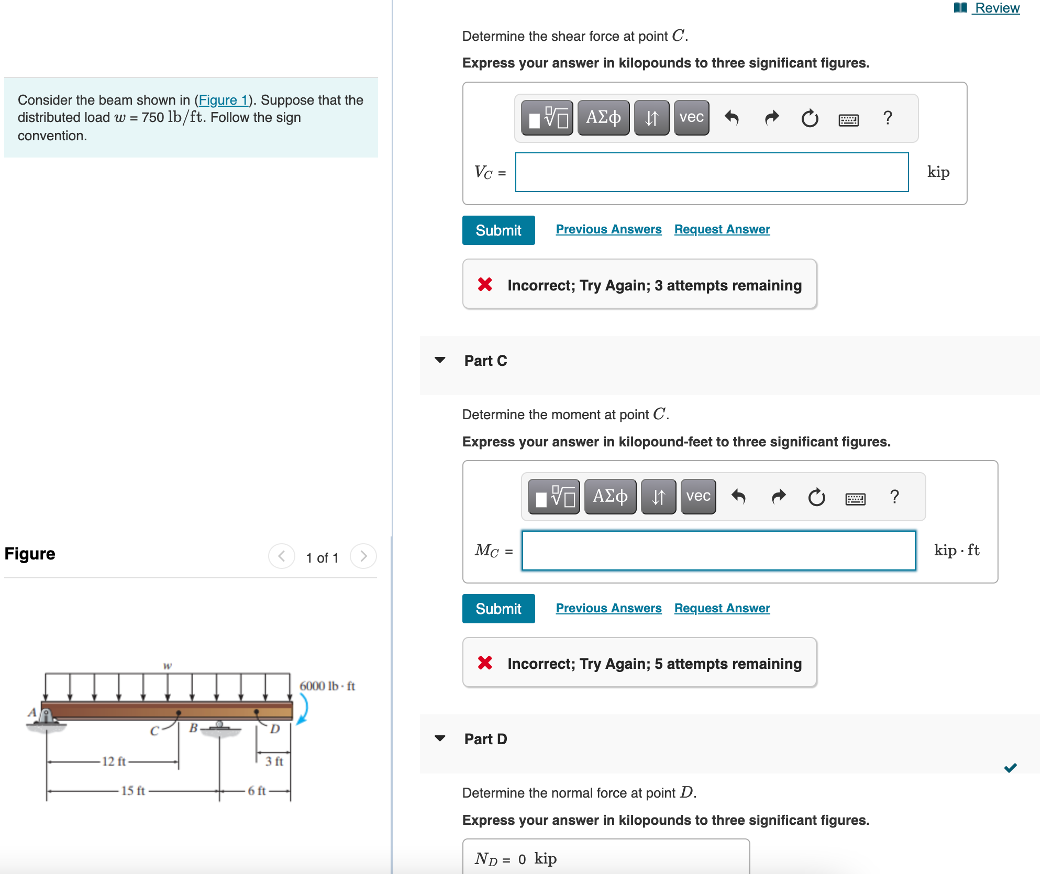
Task: Submit the MC moment answer
Action: [498, 609]
